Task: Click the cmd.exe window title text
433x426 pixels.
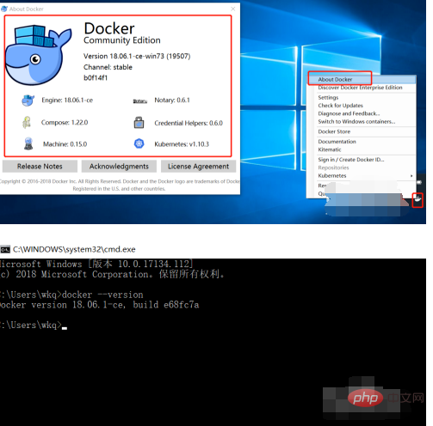Action: (74, 249)
